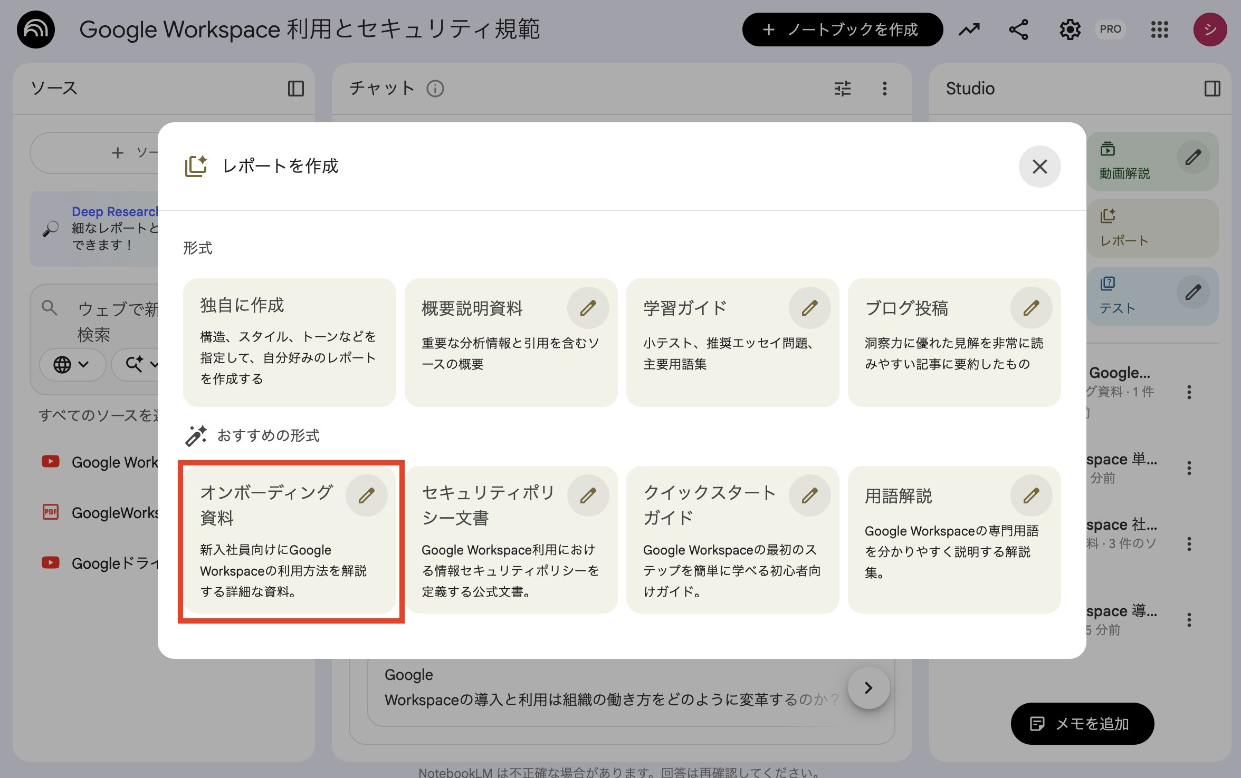Click the ノートブックを作成 button

click(843, 30)
